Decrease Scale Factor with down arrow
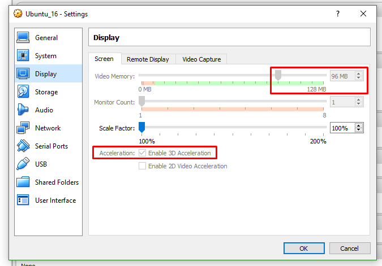The height and width of the screenshot is (266, 382). [x=359, y=130]
